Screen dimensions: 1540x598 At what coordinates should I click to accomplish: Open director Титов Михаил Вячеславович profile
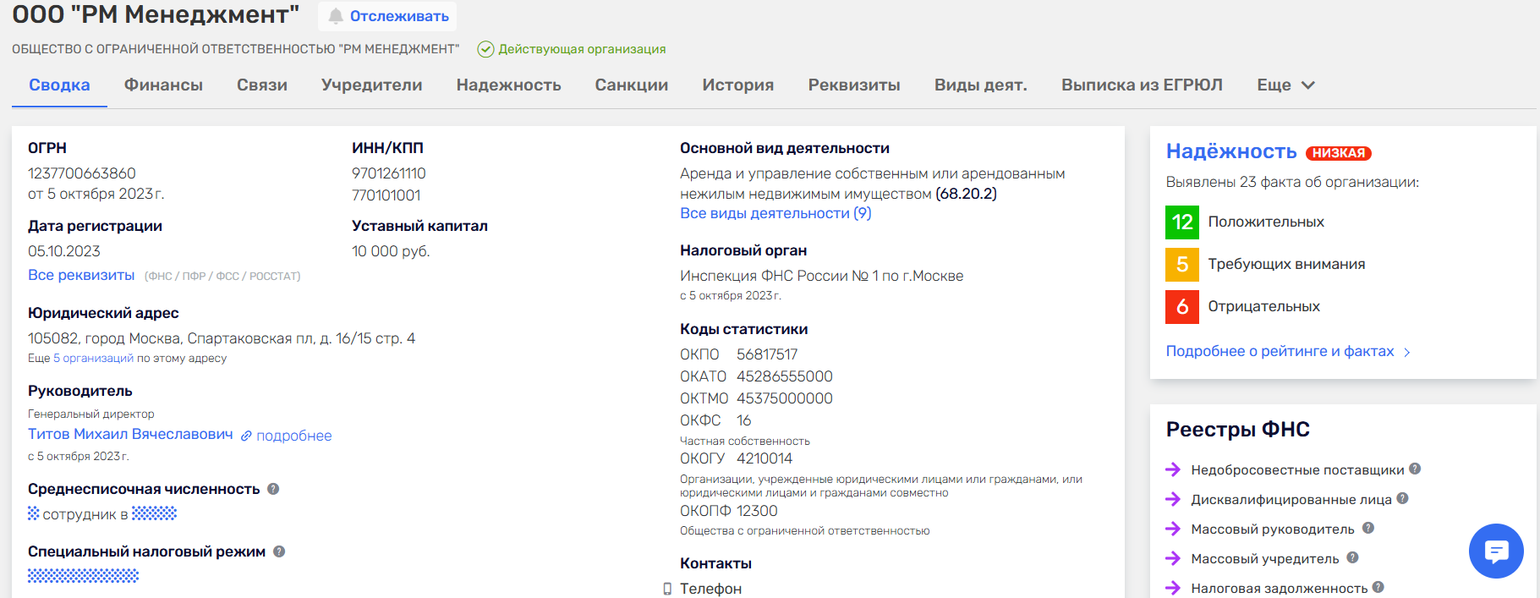click(x=130, y=434)
